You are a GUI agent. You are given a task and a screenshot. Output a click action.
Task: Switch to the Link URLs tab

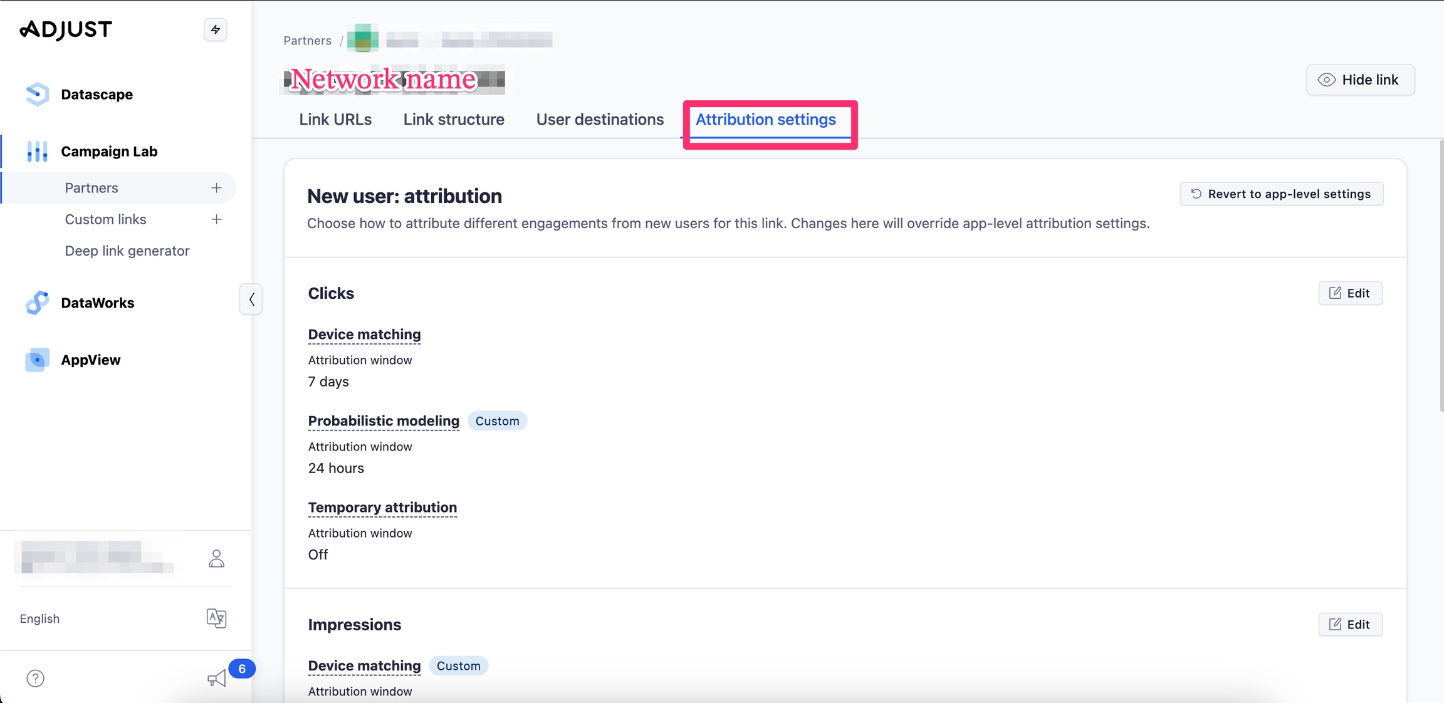click(335, 119)
